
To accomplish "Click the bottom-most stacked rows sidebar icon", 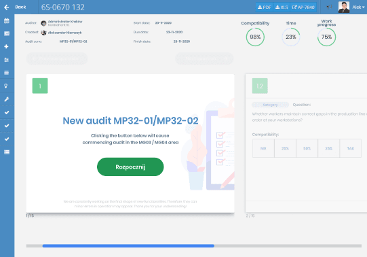I will pos(7,152).
